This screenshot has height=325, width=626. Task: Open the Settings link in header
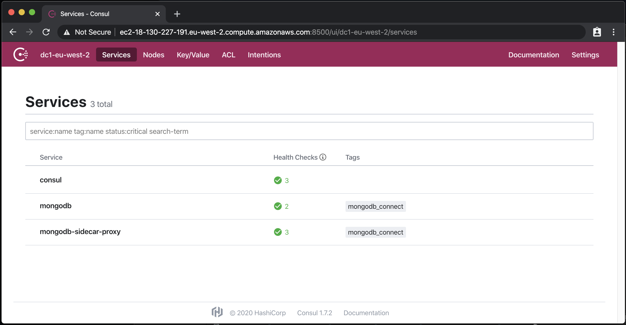(585, 55)
